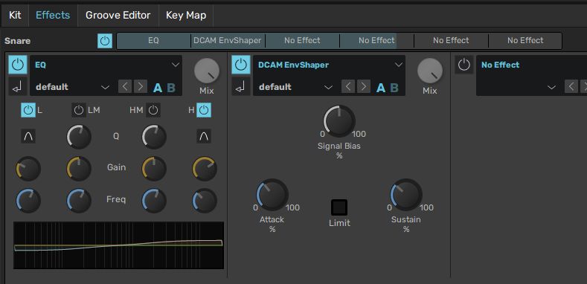The height and width of the screenshot is (284, 587).
Task: Click the L band bell shape icon
Action: tap(28, 136)
